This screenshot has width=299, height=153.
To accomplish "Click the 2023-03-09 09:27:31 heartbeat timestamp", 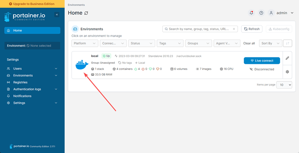I will coord(130,56).
